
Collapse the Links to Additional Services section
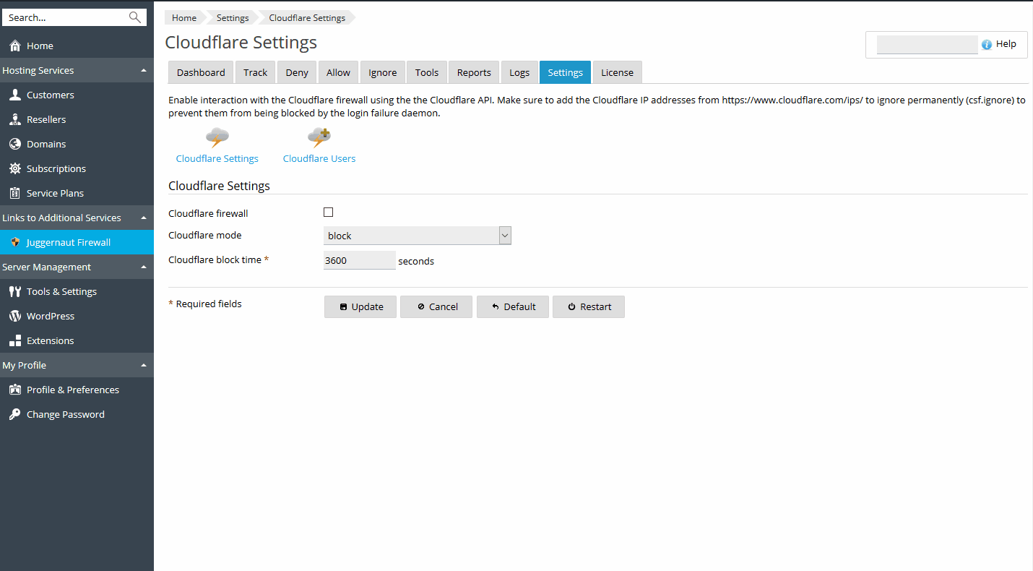pos(144,218)
